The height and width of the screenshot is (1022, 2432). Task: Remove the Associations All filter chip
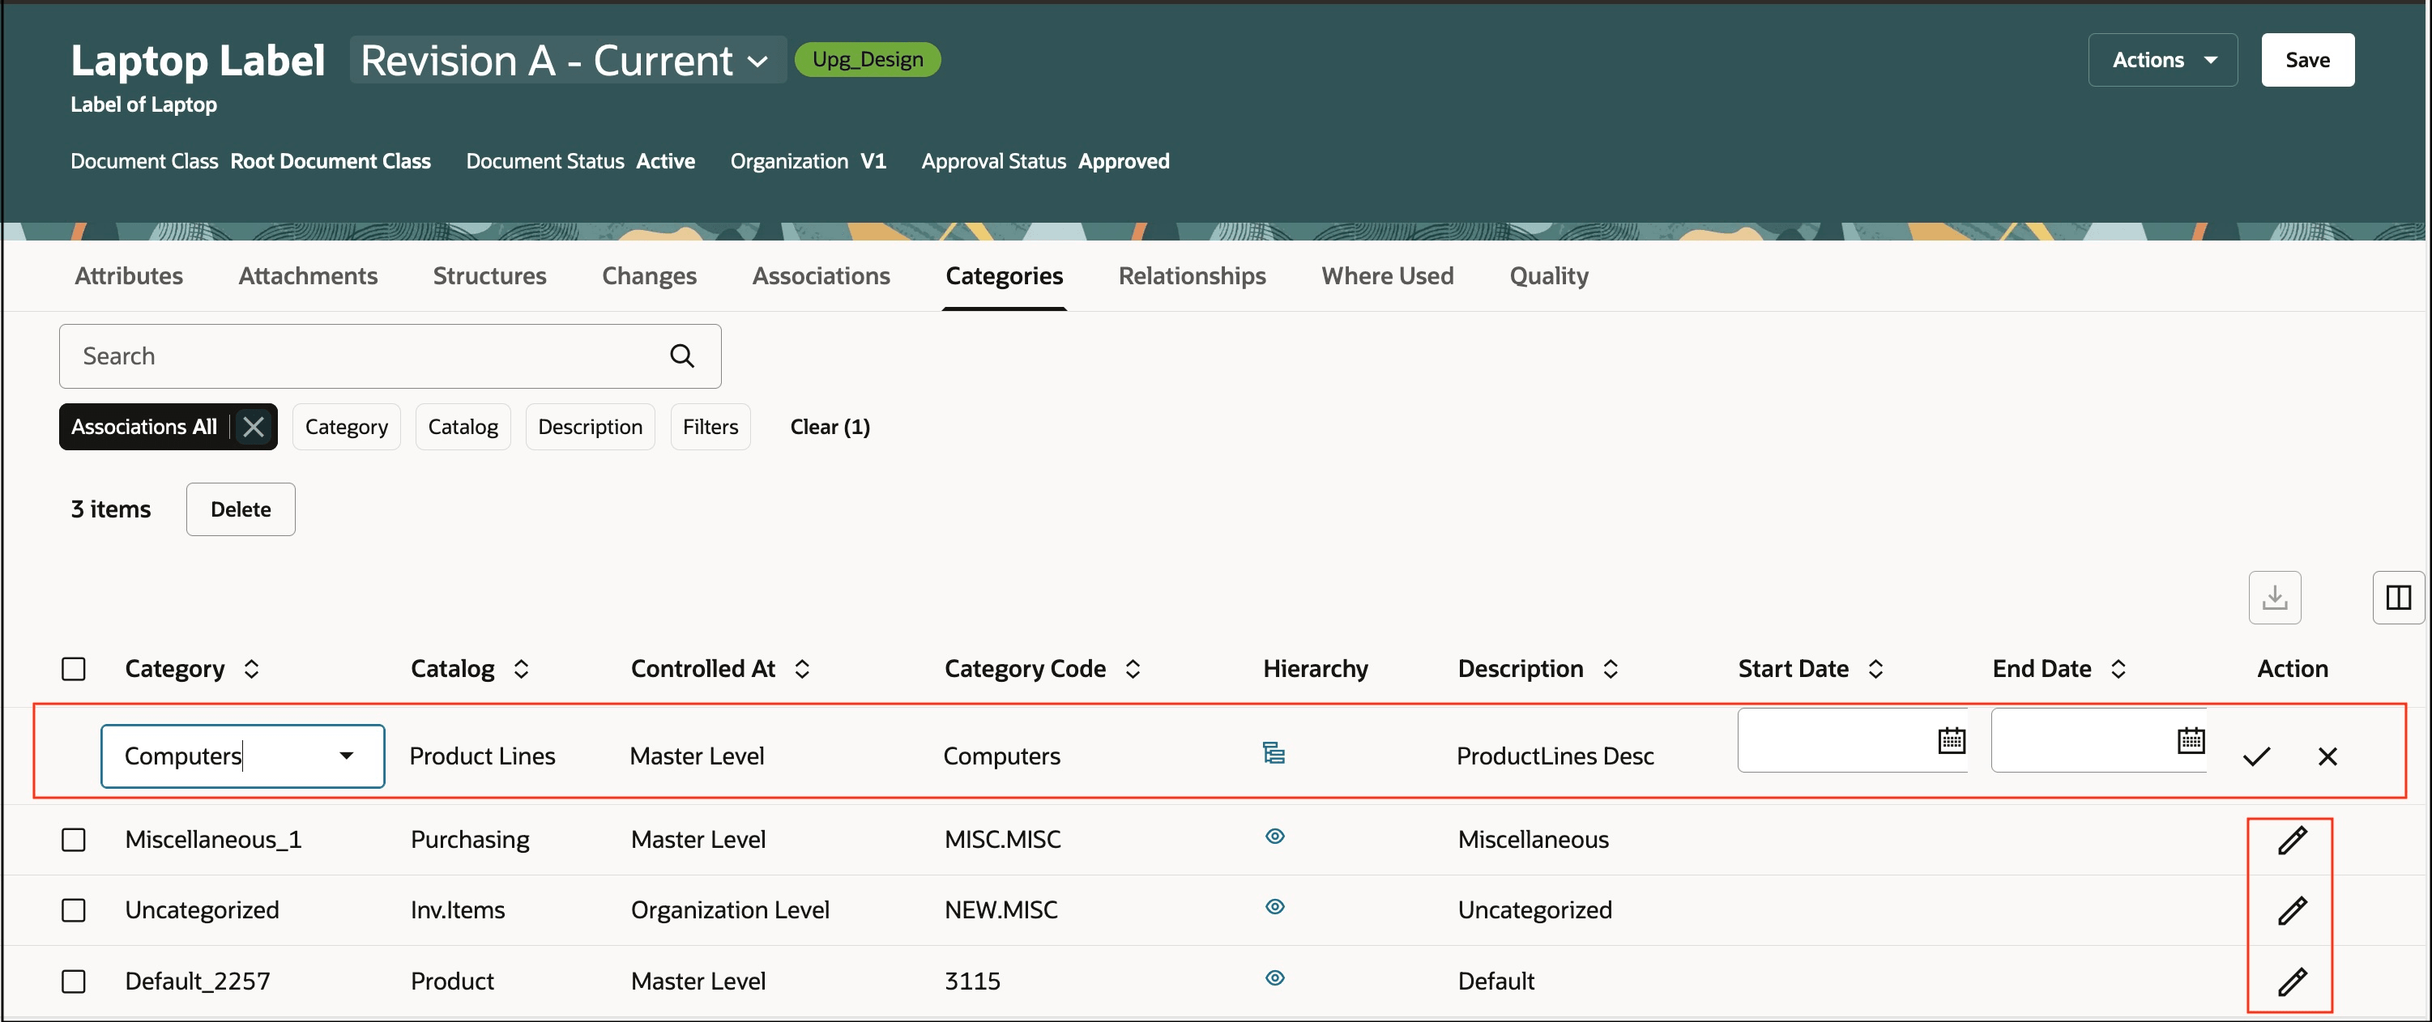click(253, 427)
